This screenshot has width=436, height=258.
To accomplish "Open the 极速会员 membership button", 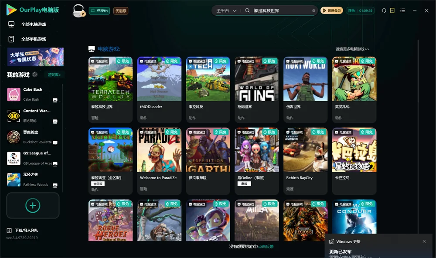I will tap(331, 10).
